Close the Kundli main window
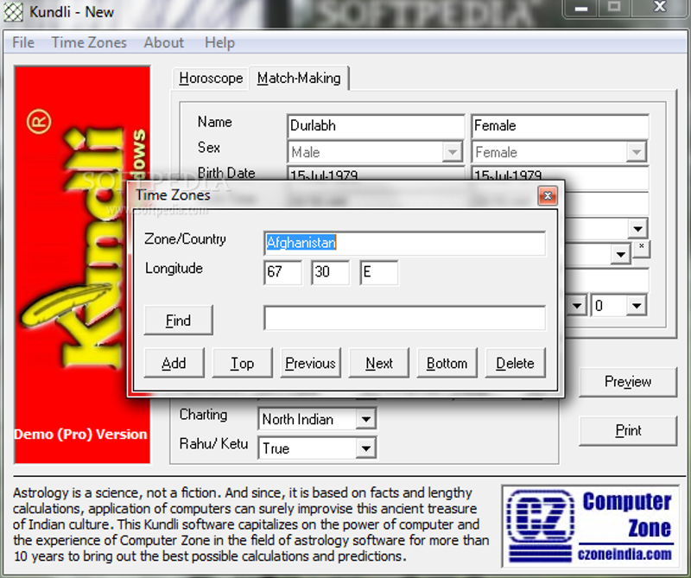The width and height of the screenshot is (691, 578). point(659,8)
